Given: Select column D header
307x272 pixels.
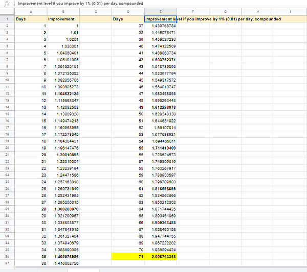Looking at the screenshot, I should click(x=128, y=12).
